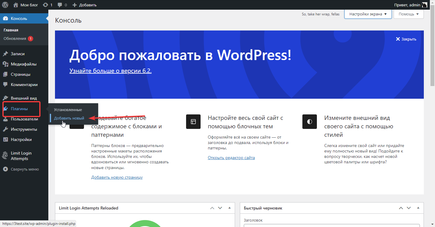Click the So, take her wrap, fellas text
435x227 pixels.
click(x=321, y=14)
